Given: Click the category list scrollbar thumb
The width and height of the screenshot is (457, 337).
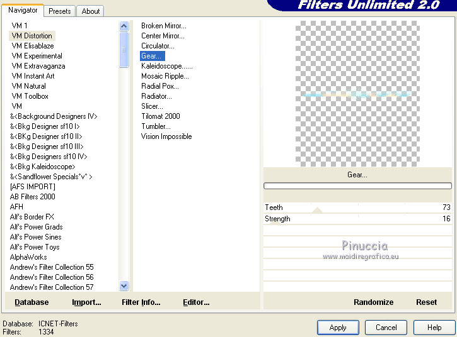Looking at the screenshot, I should click(124, 50).
